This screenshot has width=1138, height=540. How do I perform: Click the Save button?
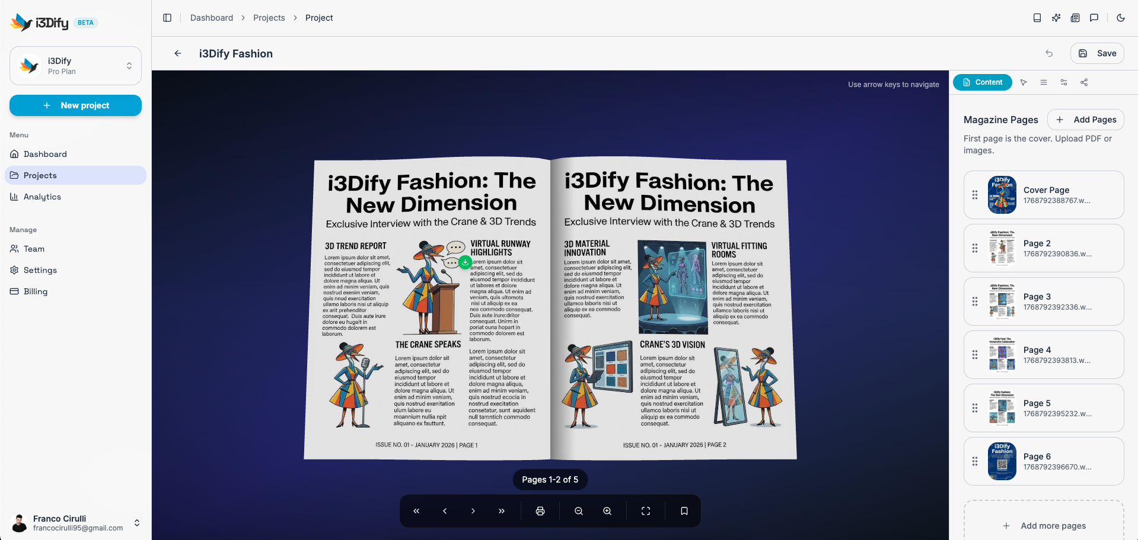coord(1096,53)
